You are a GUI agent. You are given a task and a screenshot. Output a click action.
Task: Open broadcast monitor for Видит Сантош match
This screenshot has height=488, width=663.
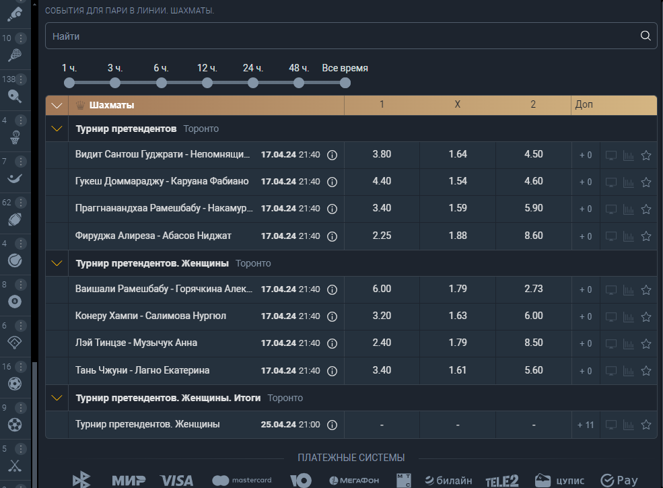point(610,155)
